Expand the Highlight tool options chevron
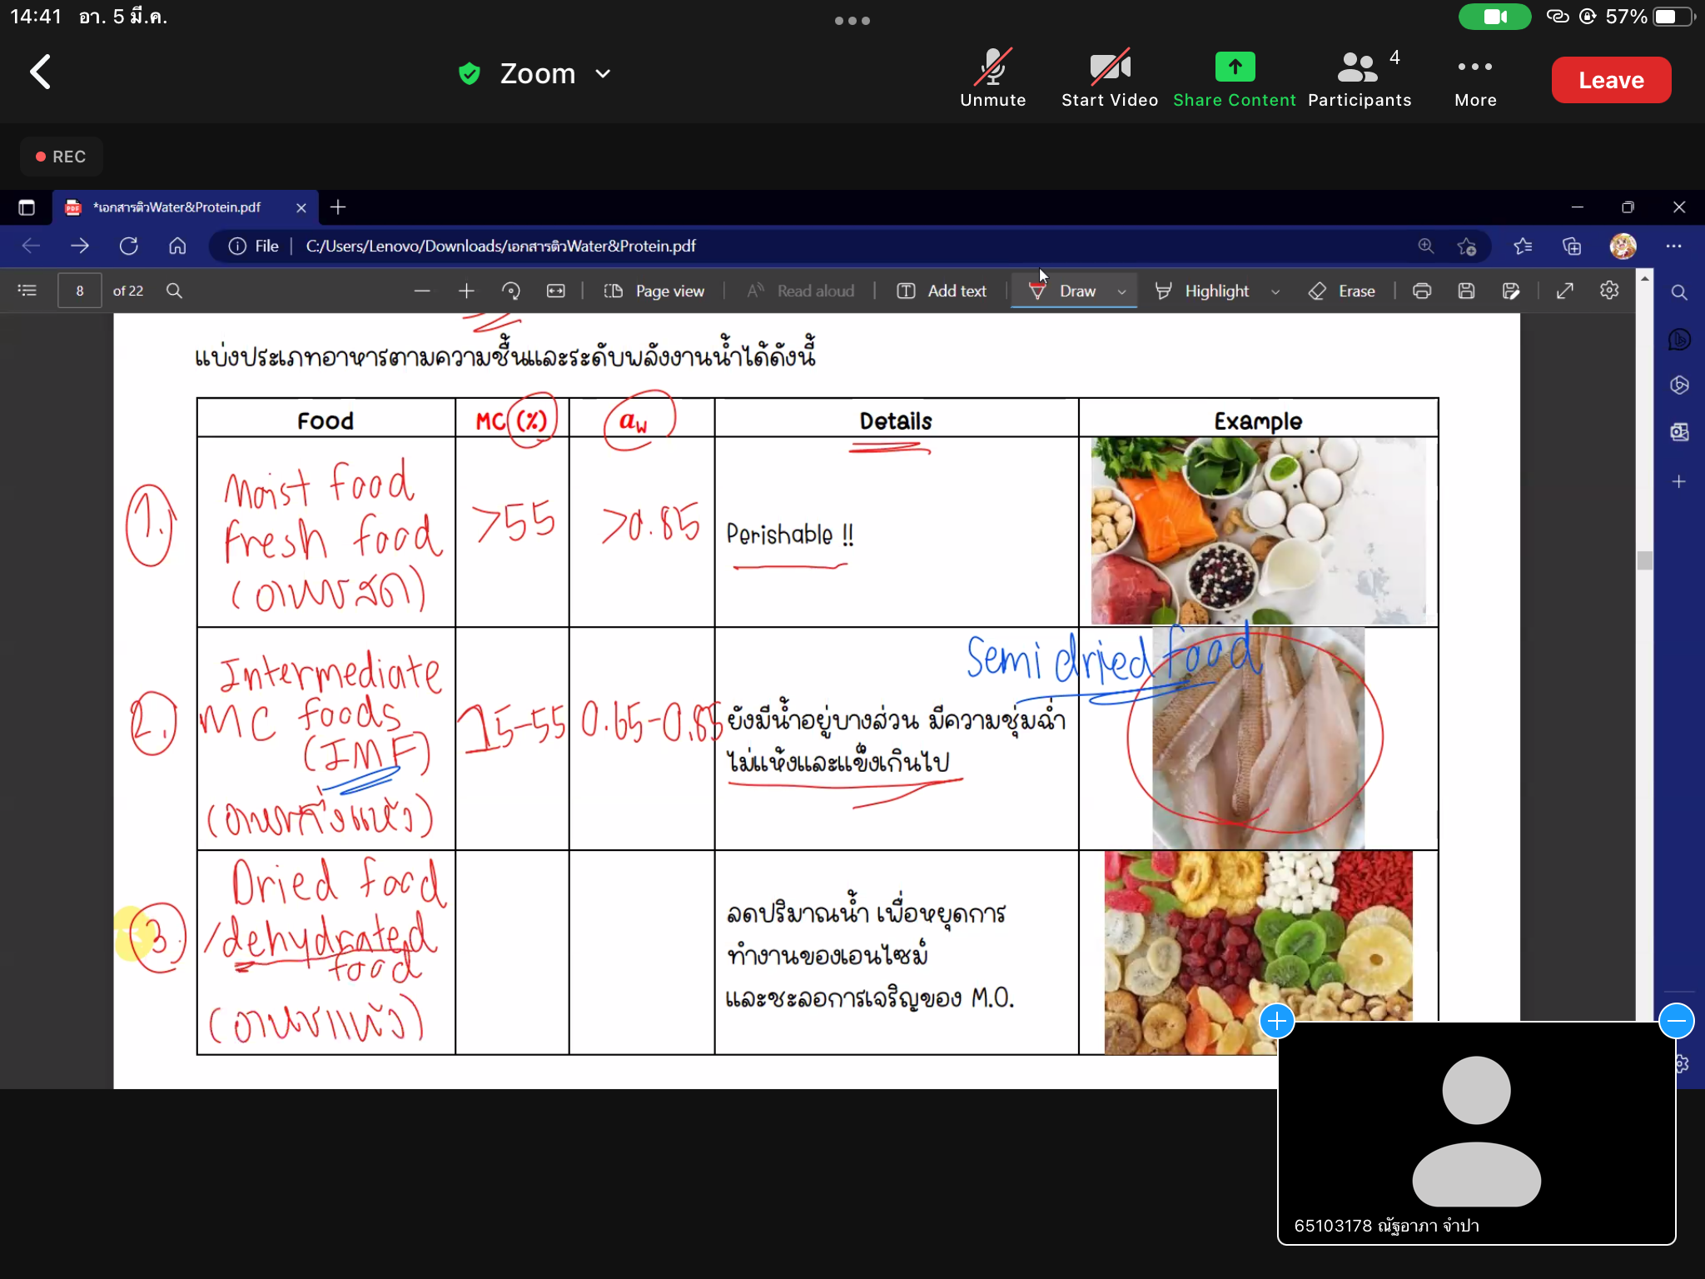The width and height of the screenshot is (1705, 1279). click(x=1275, y=291)
